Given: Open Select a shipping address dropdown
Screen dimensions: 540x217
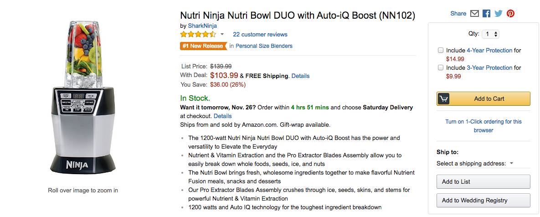Looking at the screenshot, I should 475,163.
